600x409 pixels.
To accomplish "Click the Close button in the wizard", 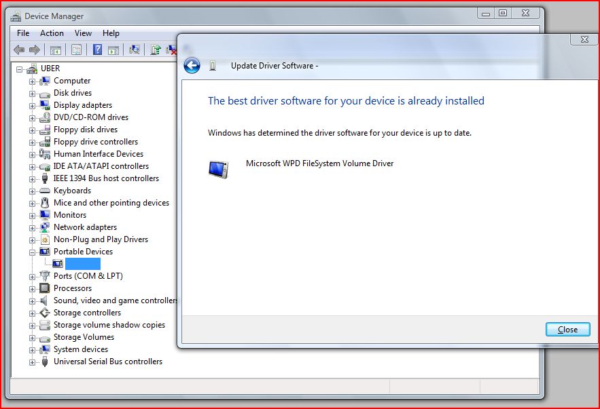I will click(x=567, y=330).
